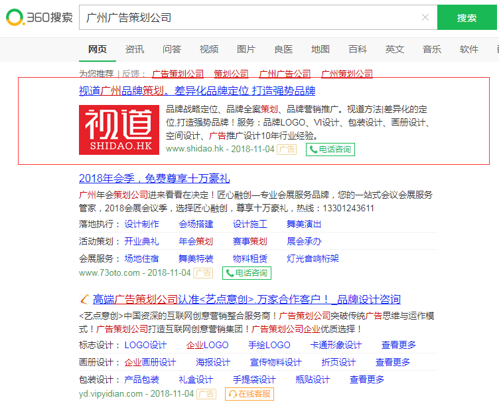Switch to the 视频 tab
The width and height of the screenshot is (499, 406).
click(209, 49)
